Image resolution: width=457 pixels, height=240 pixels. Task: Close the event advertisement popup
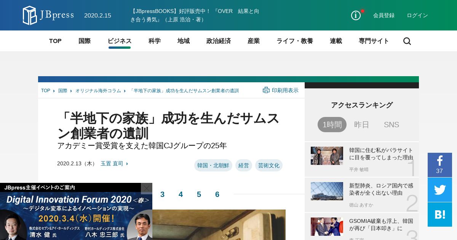[x=147, y=188]
